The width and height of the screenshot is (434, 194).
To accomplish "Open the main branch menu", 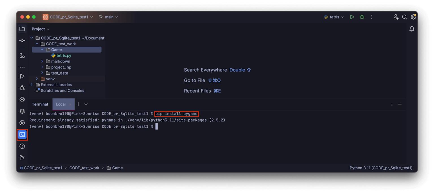I will coord(108,17).
